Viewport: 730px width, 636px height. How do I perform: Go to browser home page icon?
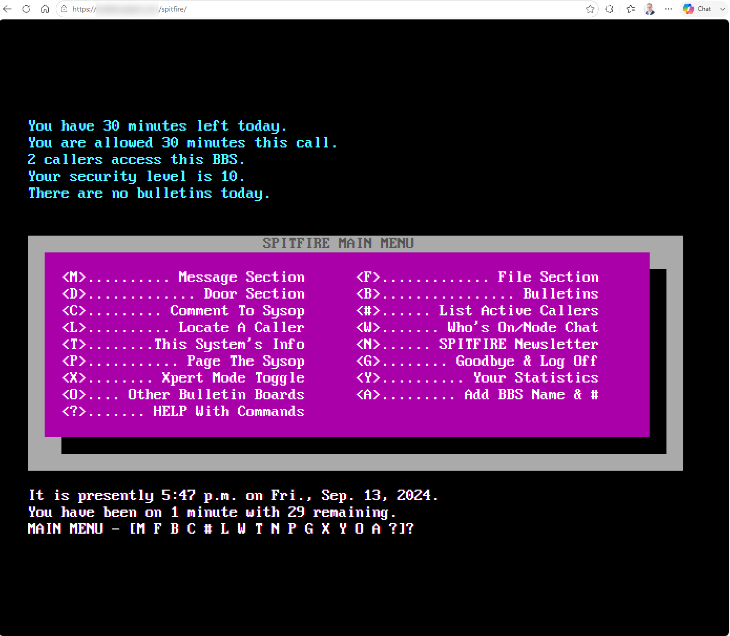[45, 9]
